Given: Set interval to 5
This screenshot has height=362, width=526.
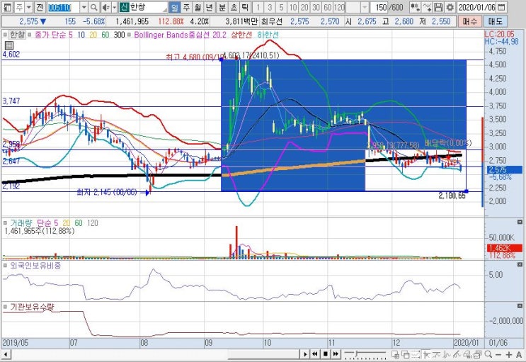Looking at the screenshot, I should coord(281,7).
